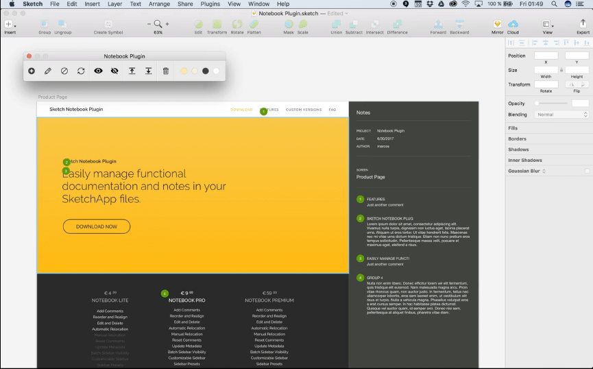593x369 pixels.
Task: Click the refresh arrows icon in Notebook Plugin
Action: (x=81, y=71)
